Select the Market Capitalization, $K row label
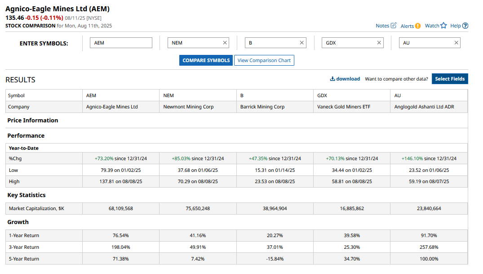The width and height of the screenshot is (483, 274). point(36,209)
